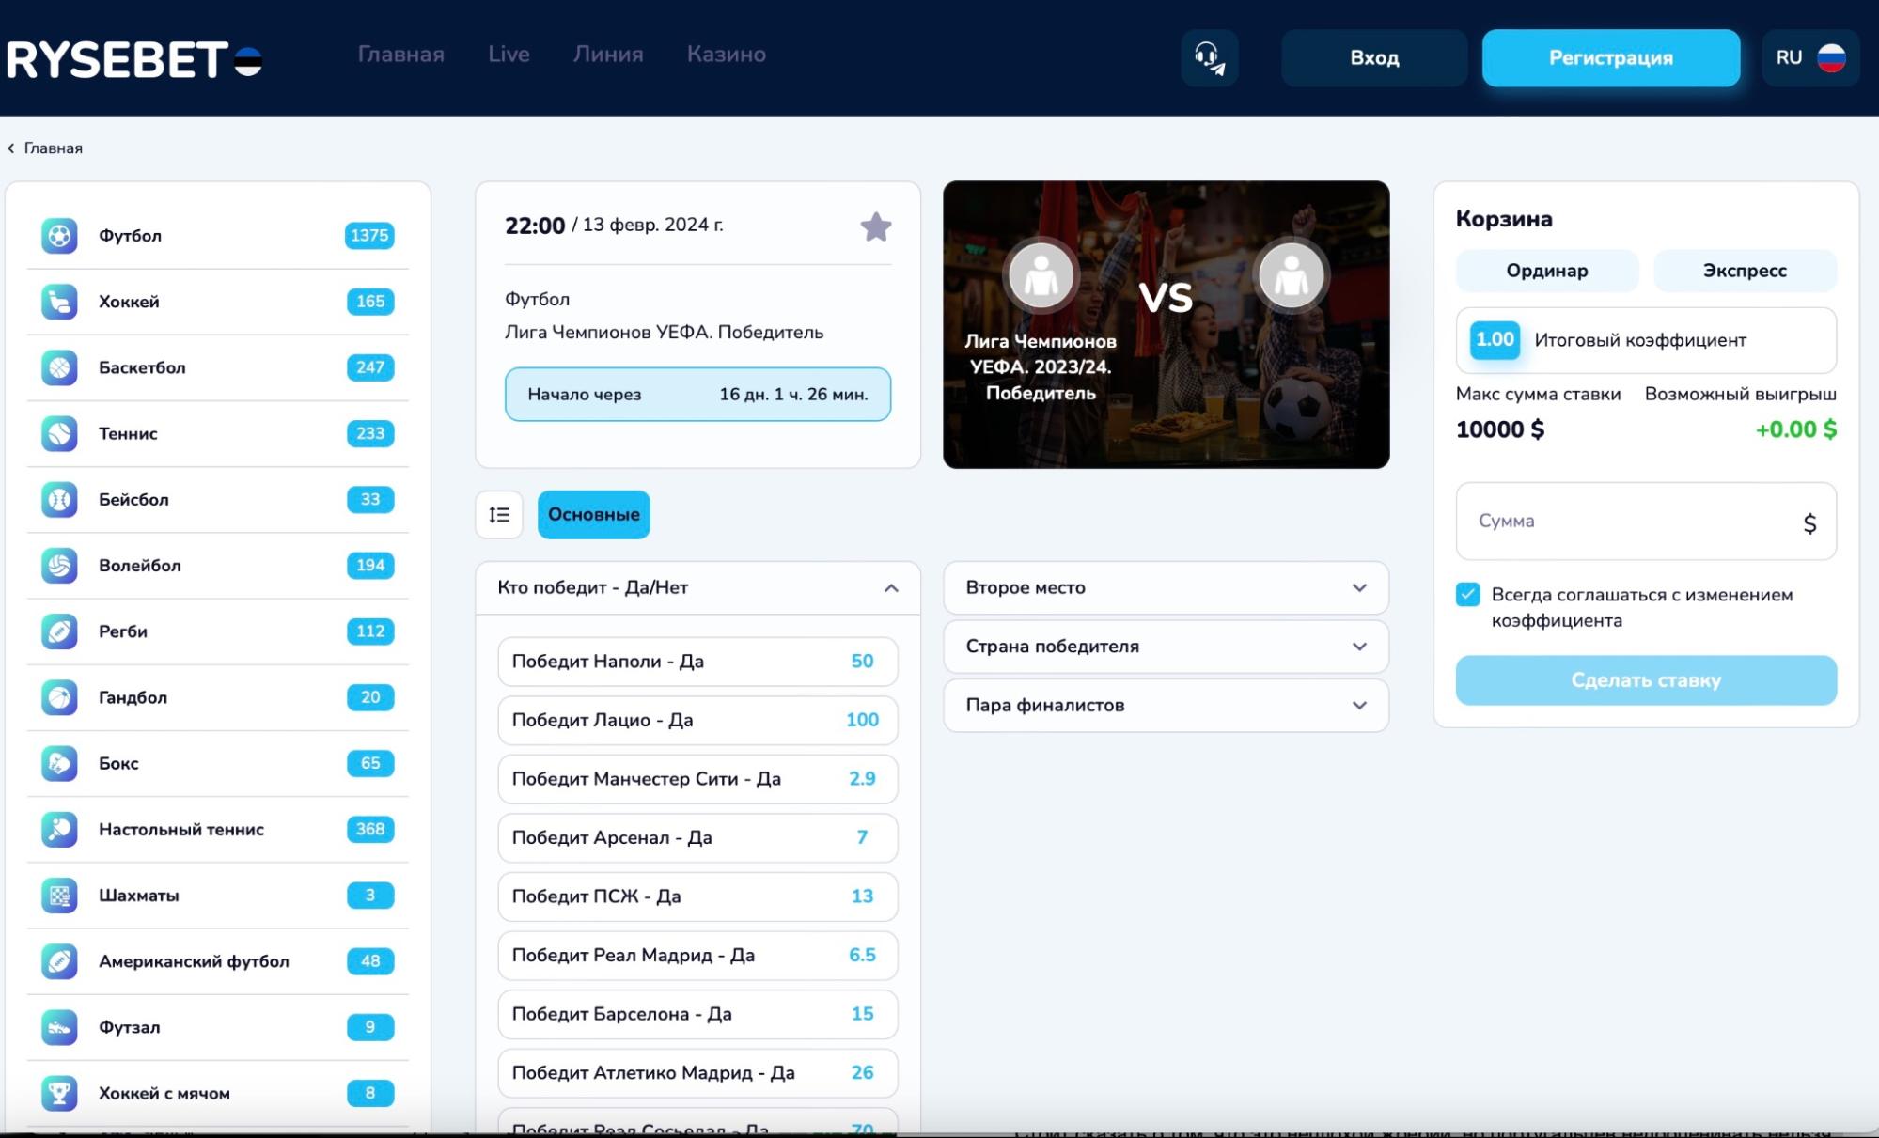Select Ординар bet type
The width and height of the screenshot is (1879, 1138).
coord(1547,271)
